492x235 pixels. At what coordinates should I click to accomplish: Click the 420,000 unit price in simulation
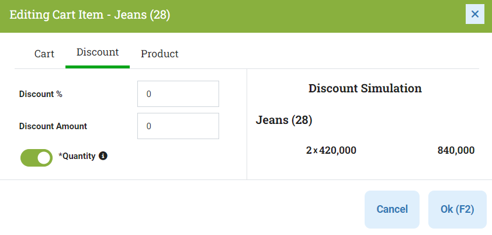pyautogui.click(x=338, y=151)
